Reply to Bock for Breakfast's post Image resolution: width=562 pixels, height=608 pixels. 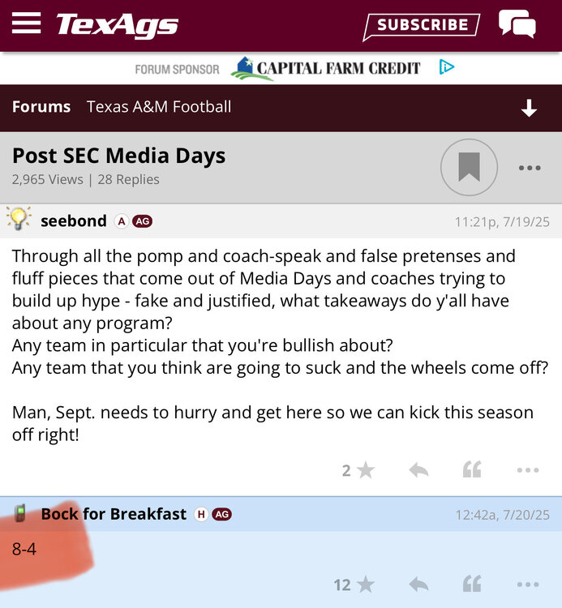418,584
